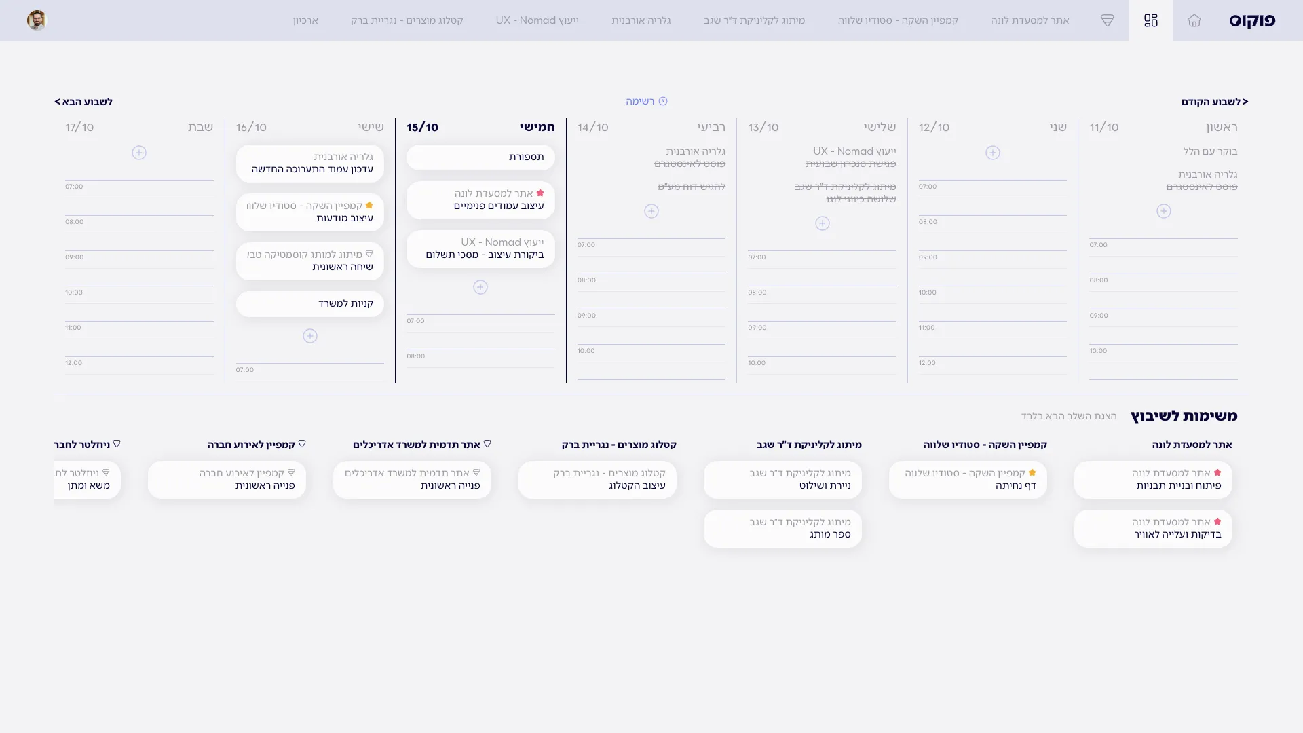1303x733 pixels.
Task: Open the מיתוג לקליניקת ד"ר שגב tab
Action: (755, 20)
